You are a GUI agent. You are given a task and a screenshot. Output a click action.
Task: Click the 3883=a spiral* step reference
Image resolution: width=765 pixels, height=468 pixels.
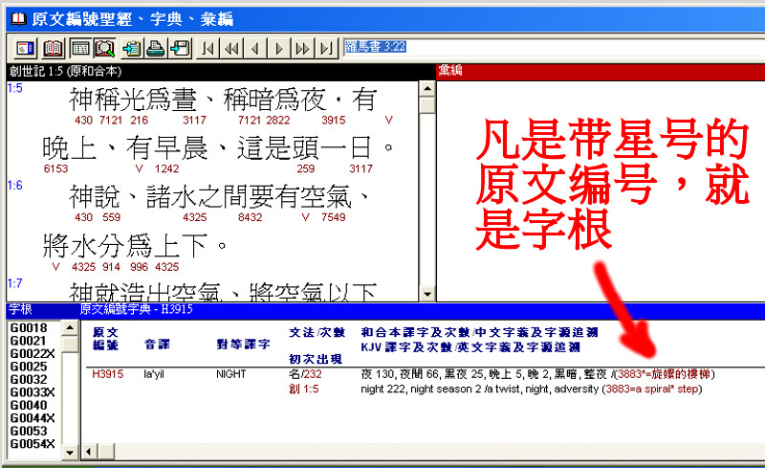[x=652, y=389]
